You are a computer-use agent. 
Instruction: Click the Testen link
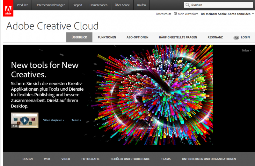click(x=76, y=120)
